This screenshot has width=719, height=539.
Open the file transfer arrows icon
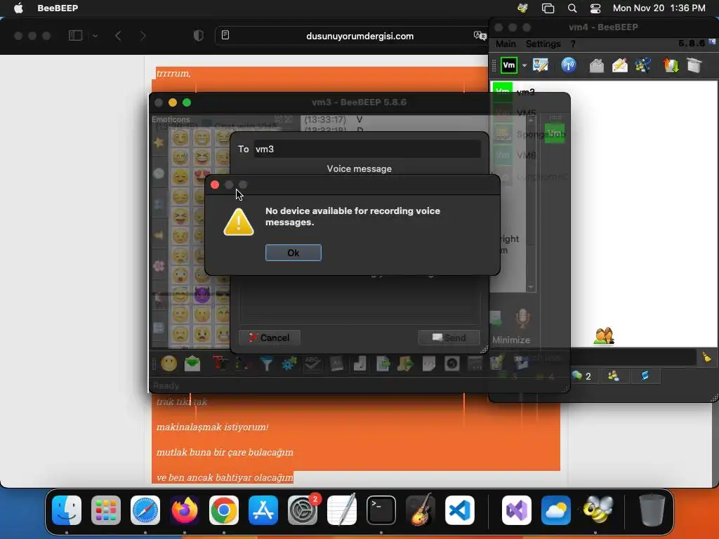(671, 65)
